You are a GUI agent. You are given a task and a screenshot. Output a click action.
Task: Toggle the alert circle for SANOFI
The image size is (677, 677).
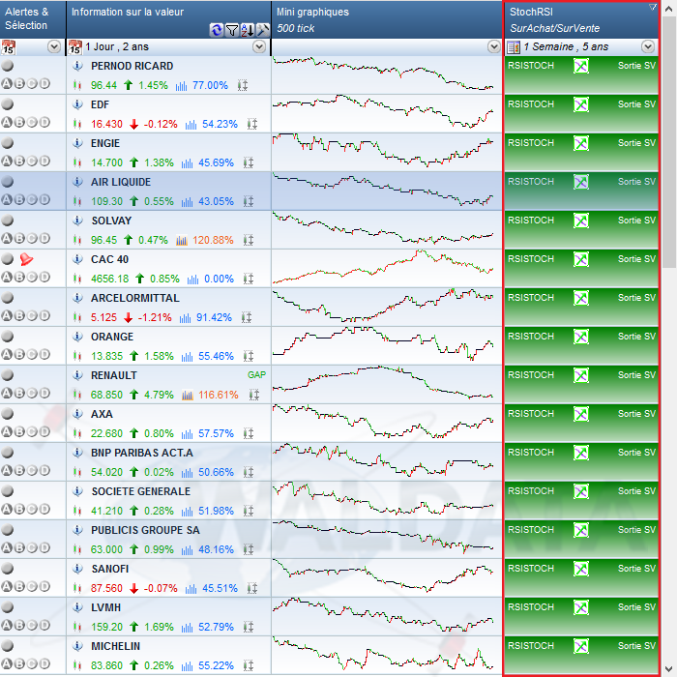[8, 569]
